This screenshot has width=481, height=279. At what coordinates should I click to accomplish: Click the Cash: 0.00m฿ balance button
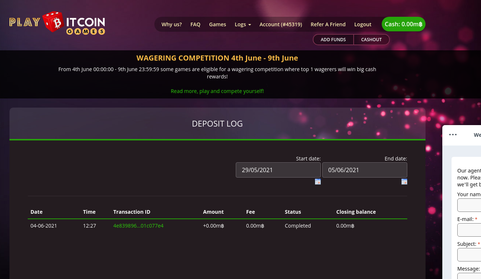click(404, 24)
